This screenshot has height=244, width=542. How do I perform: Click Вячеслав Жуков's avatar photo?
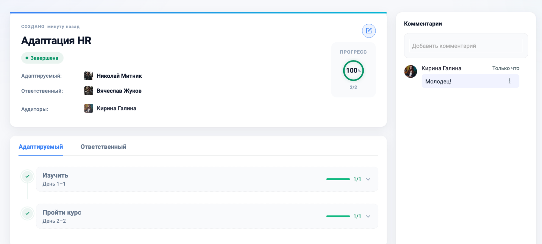pyautogui.click(x=89, y=91)
